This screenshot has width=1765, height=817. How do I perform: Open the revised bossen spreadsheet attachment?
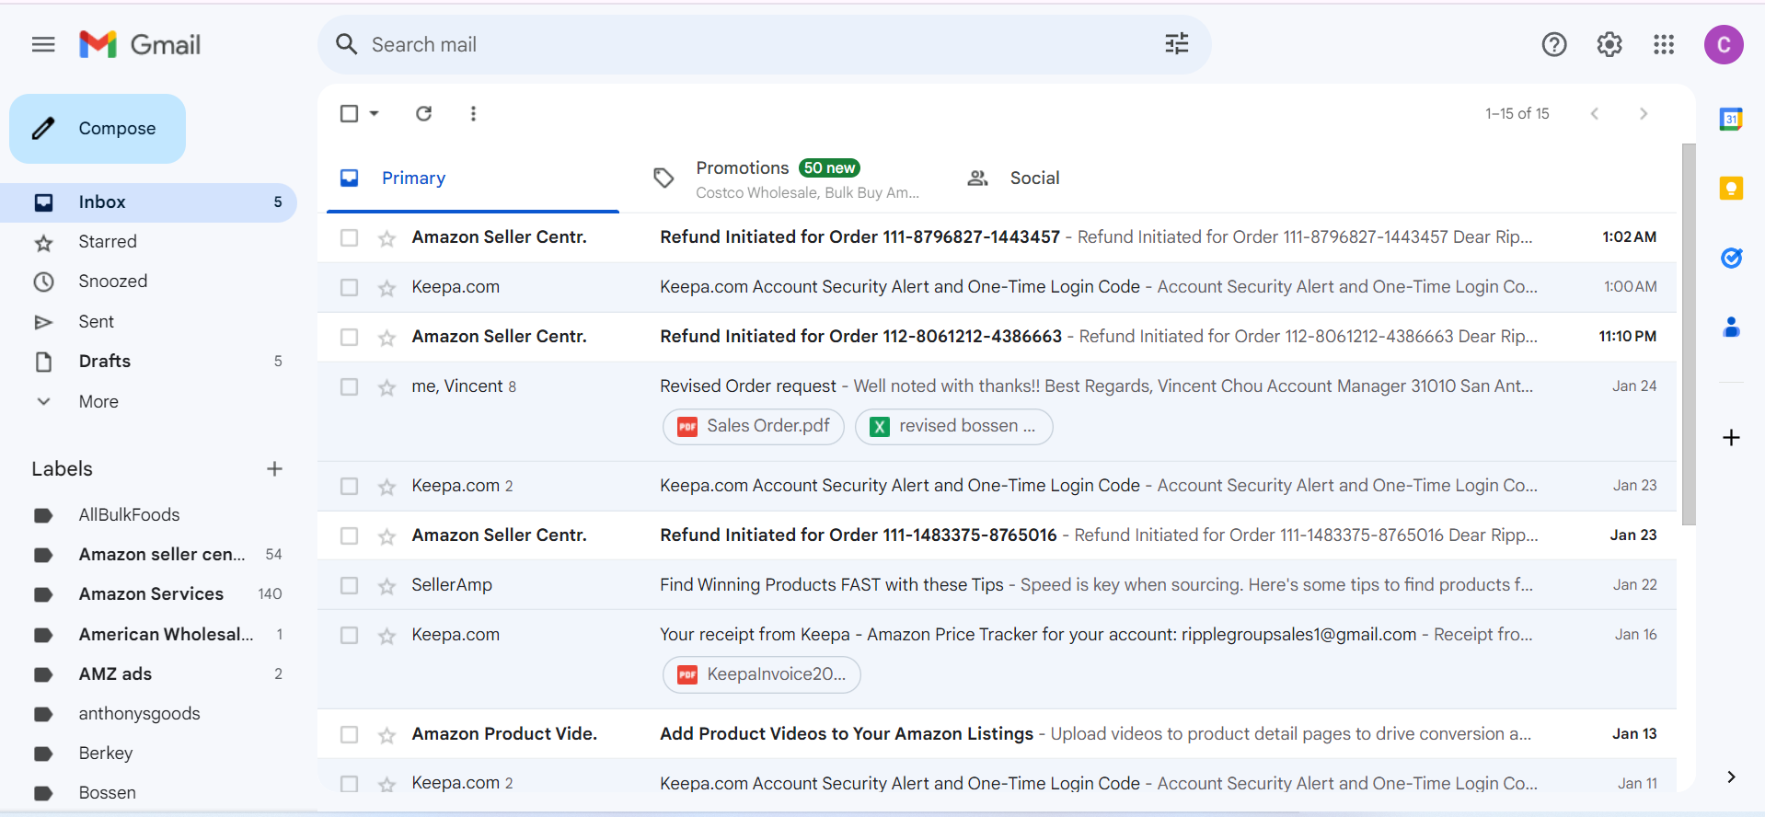[953, 426]
